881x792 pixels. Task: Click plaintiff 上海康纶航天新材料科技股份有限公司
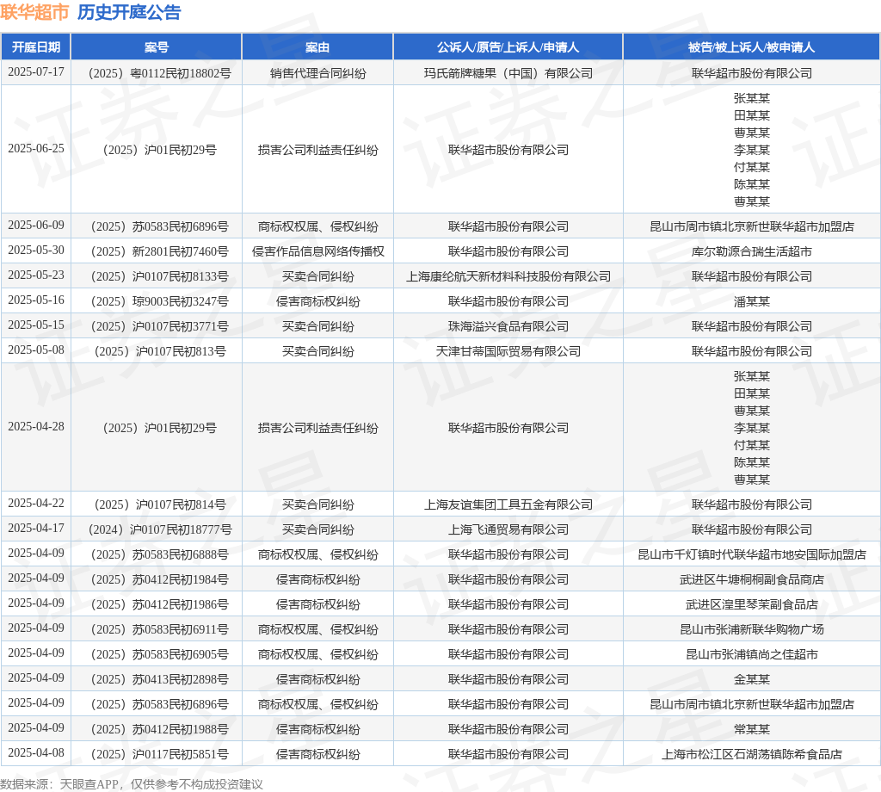pos(508,276)
